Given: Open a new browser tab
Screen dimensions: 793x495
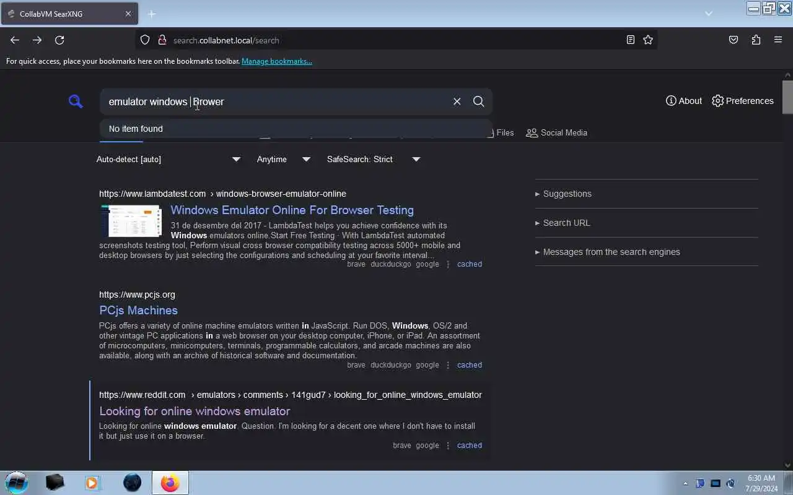Looking at the screenshot, I should pyautogui.click(x=152, y=14).
